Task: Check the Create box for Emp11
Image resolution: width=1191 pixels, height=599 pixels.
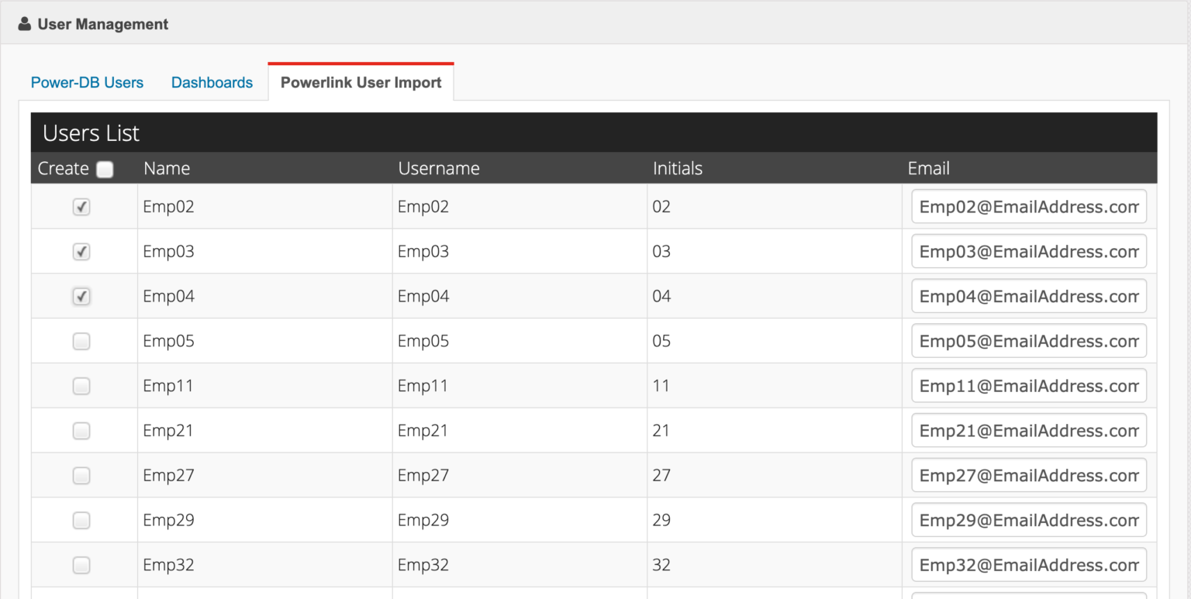Action: tap(81, 385)
